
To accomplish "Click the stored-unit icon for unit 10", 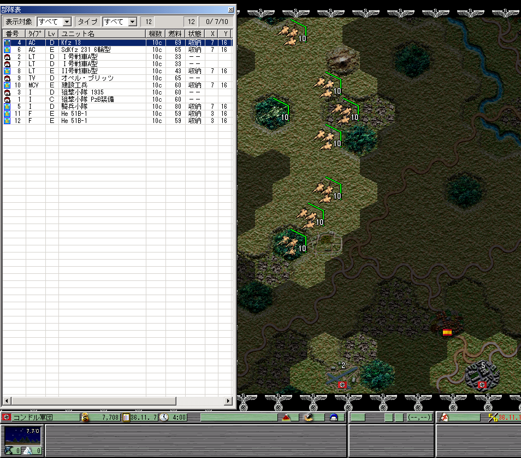I will pos(7,85).
